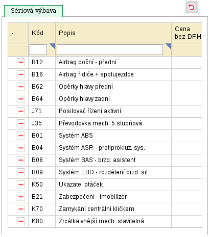Click text 'Systém EBD - rozdělení brzd. sil'
210x237 pixels.
(x=103, y=172)
